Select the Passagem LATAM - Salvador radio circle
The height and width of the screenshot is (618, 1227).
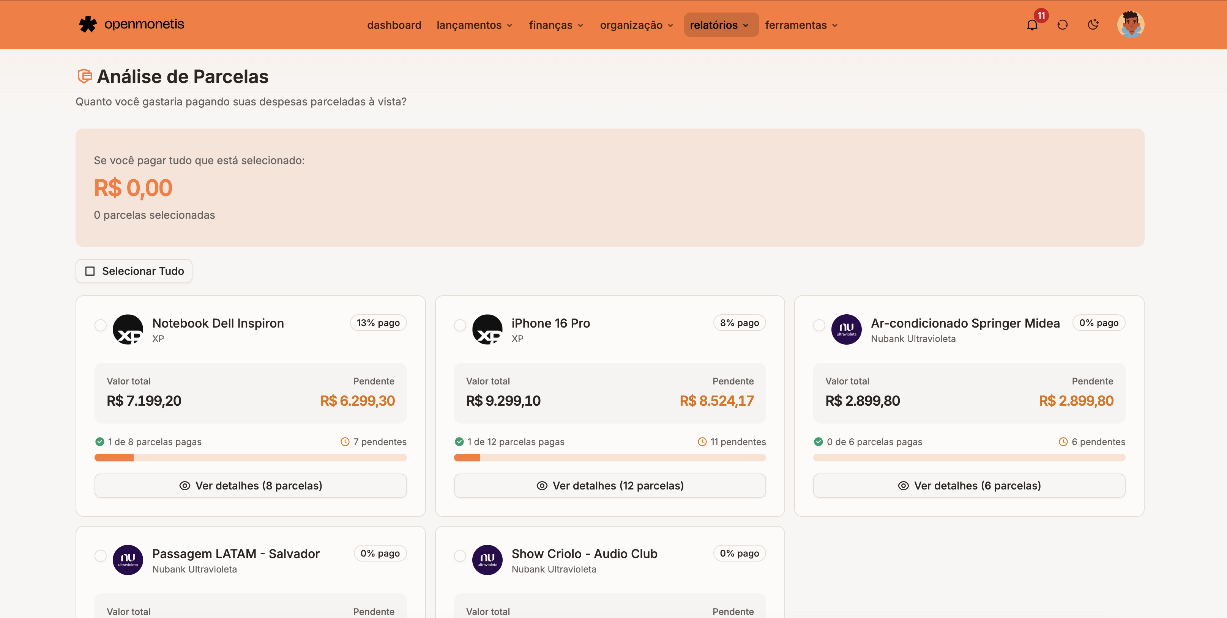tap(101, 556)
